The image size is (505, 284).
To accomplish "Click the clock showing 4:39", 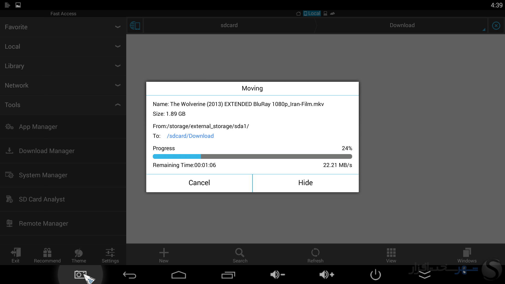I will [497, 5].
